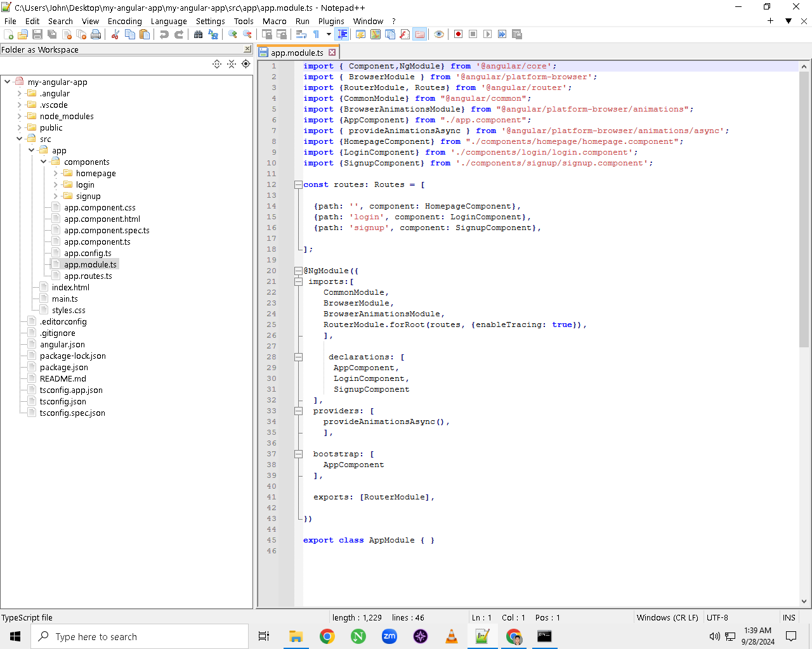Collapse the components folder in tree
The height and width of the screenshot is (649, 812).
tap(43, 162)
